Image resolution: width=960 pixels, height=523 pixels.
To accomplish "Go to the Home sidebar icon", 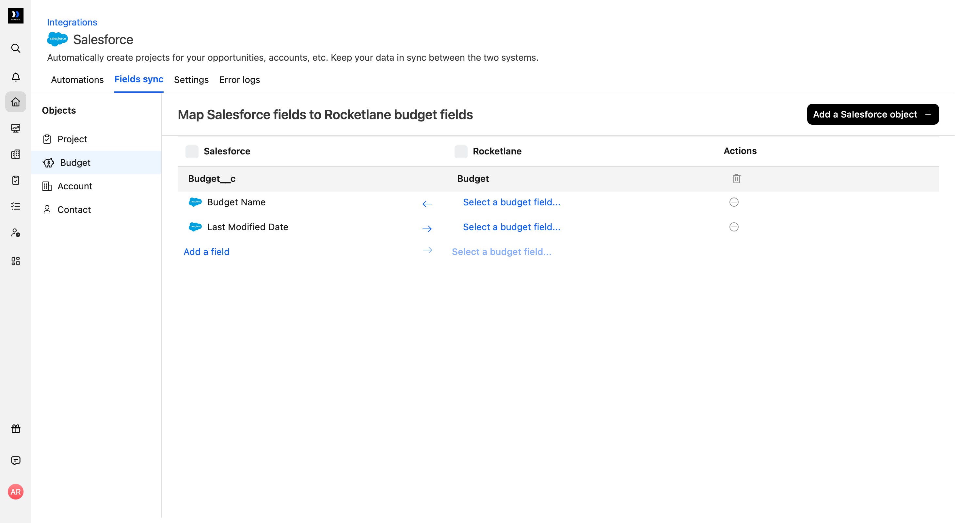I will point(16,102).
